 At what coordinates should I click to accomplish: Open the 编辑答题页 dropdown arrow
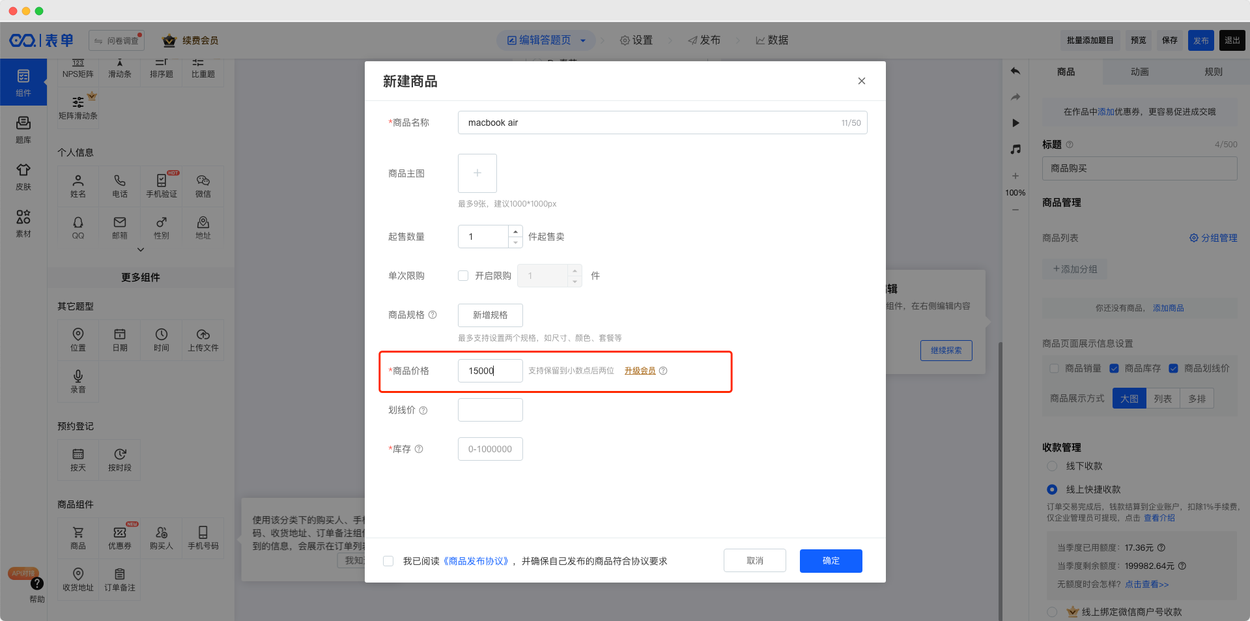(583, 40)
